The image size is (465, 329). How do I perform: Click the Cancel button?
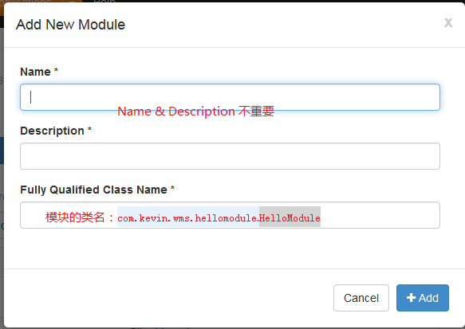tap(361, 298)
